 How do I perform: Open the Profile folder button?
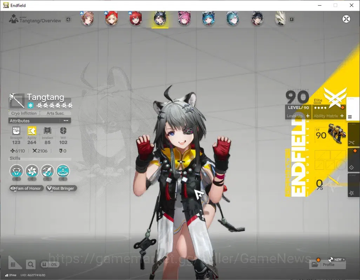tap(327, 265)
